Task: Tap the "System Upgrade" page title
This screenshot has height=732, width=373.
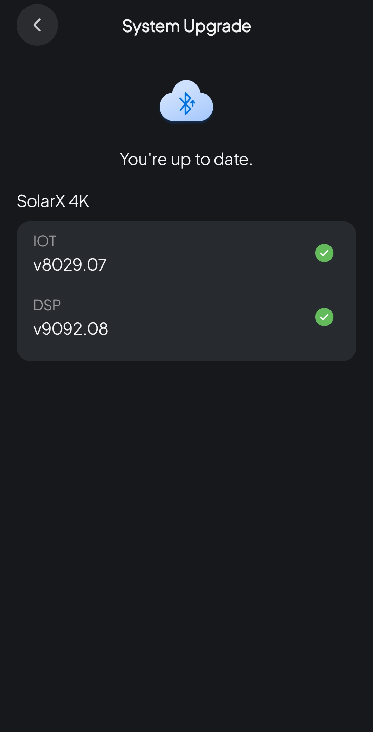Action: 186,26
